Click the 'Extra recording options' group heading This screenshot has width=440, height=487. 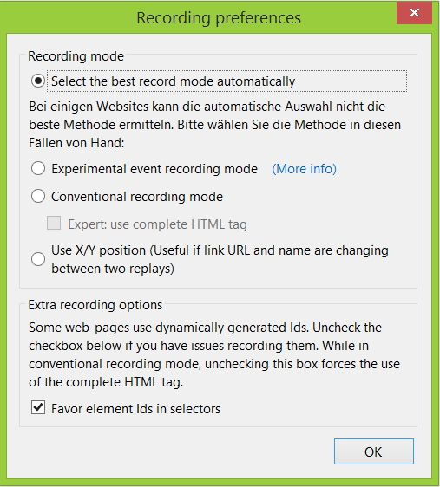pos(95,305)
